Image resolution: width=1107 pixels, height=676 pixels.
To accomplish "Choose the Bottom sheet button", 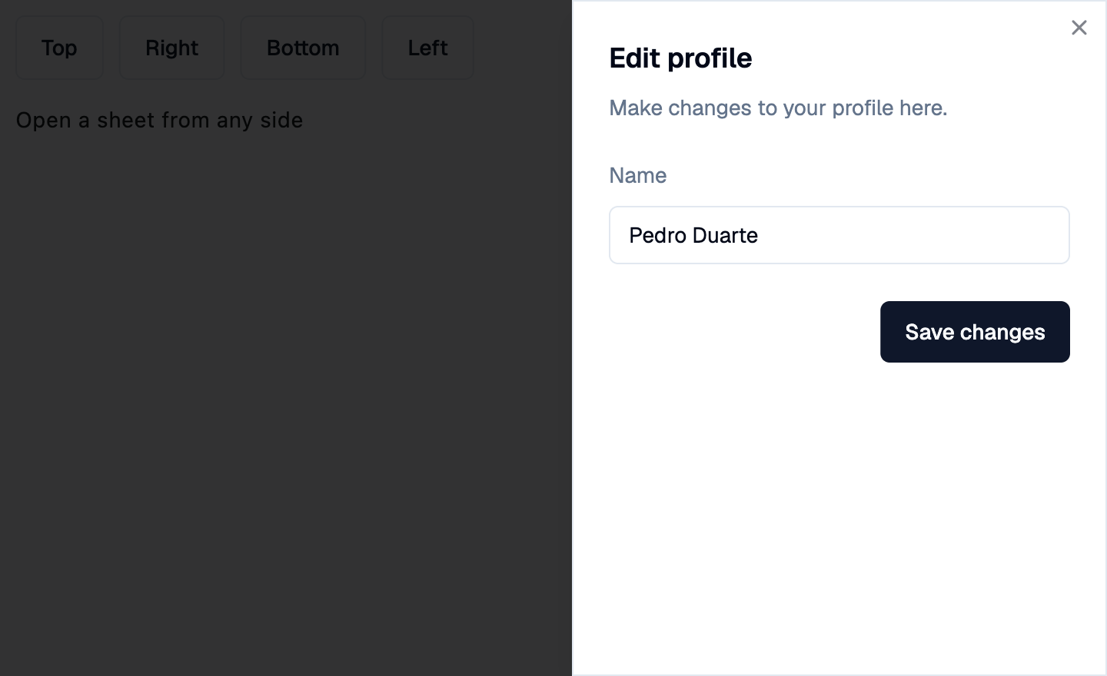I will click(303, 48).
